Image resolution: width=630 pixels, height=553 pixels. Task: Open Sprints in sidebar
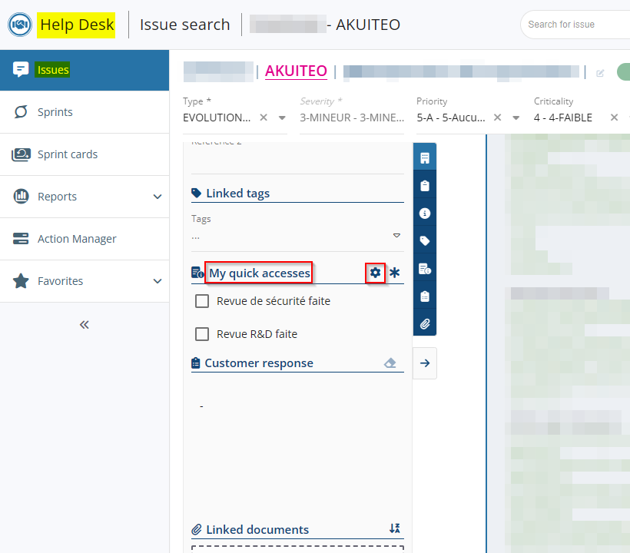[x=55, y=112]
